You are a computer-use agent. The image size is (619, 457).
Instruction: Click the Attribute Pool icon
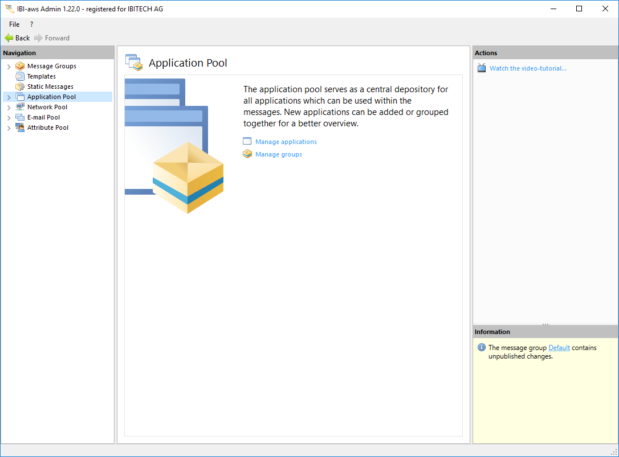tap(20, 127)
